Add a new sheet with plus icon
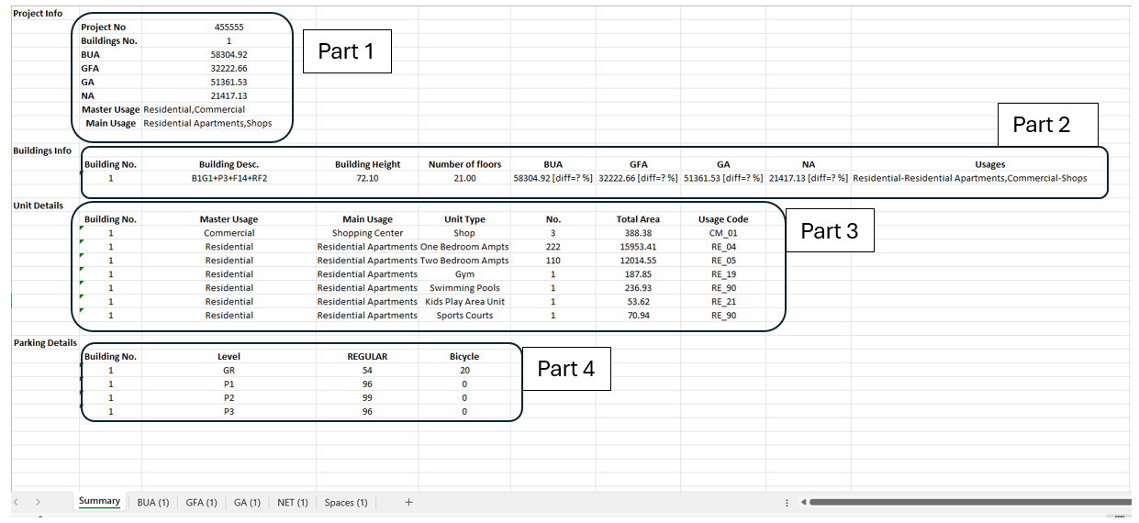This screenshot has height=523, width=1139. (408, 502)
